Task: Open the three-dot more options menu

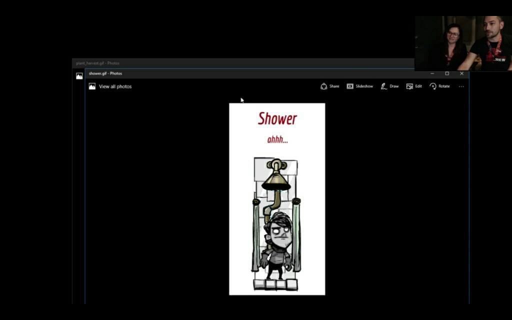Action: [461, 86]
